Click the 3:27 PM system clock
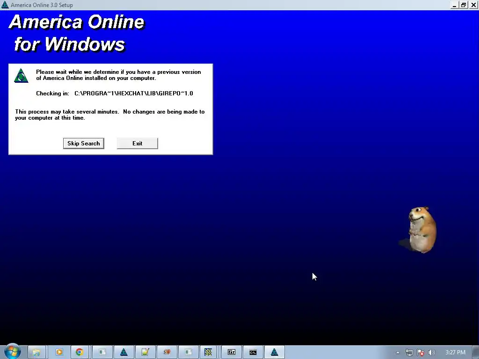 click(456, 352)
